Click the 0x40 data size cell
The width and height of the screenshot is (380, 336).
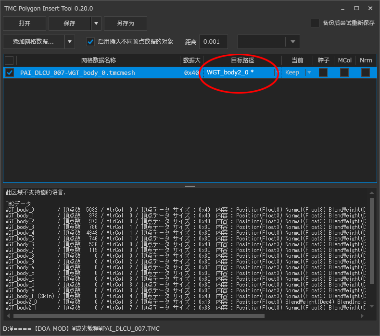(191, 72)
